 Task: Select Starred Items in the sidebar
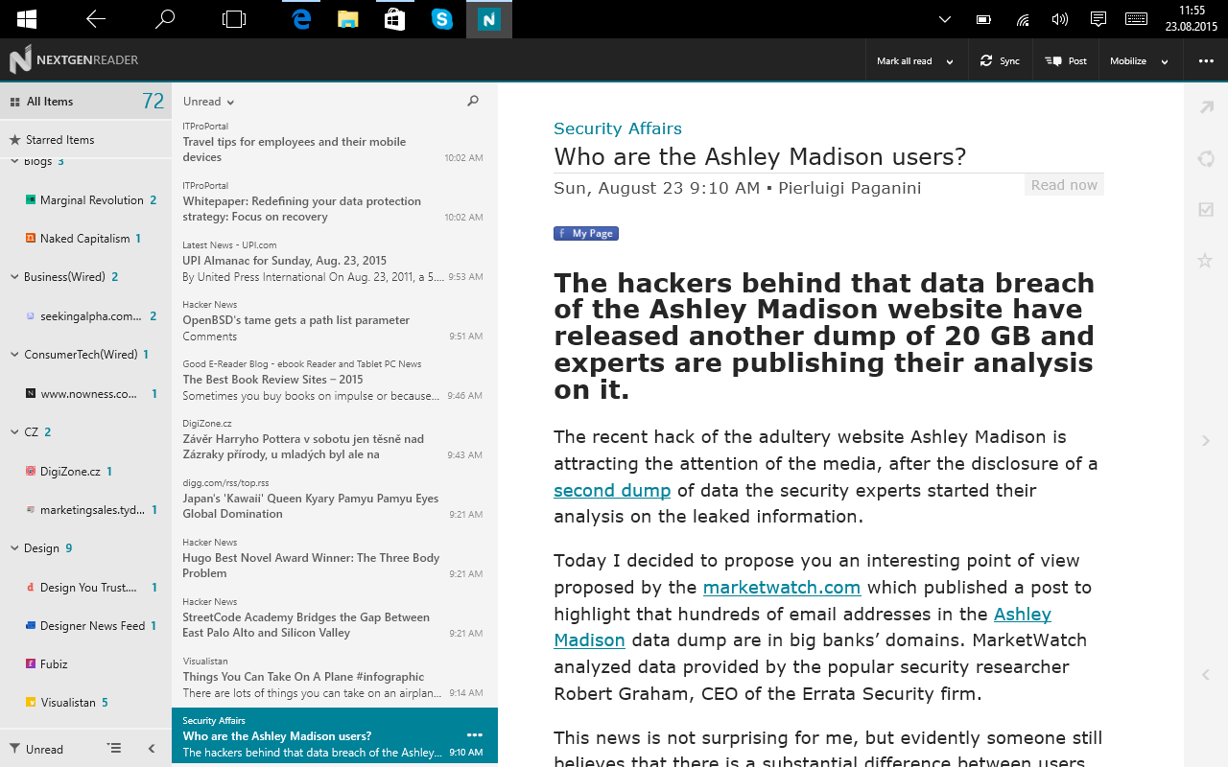[x=85, y=139]
